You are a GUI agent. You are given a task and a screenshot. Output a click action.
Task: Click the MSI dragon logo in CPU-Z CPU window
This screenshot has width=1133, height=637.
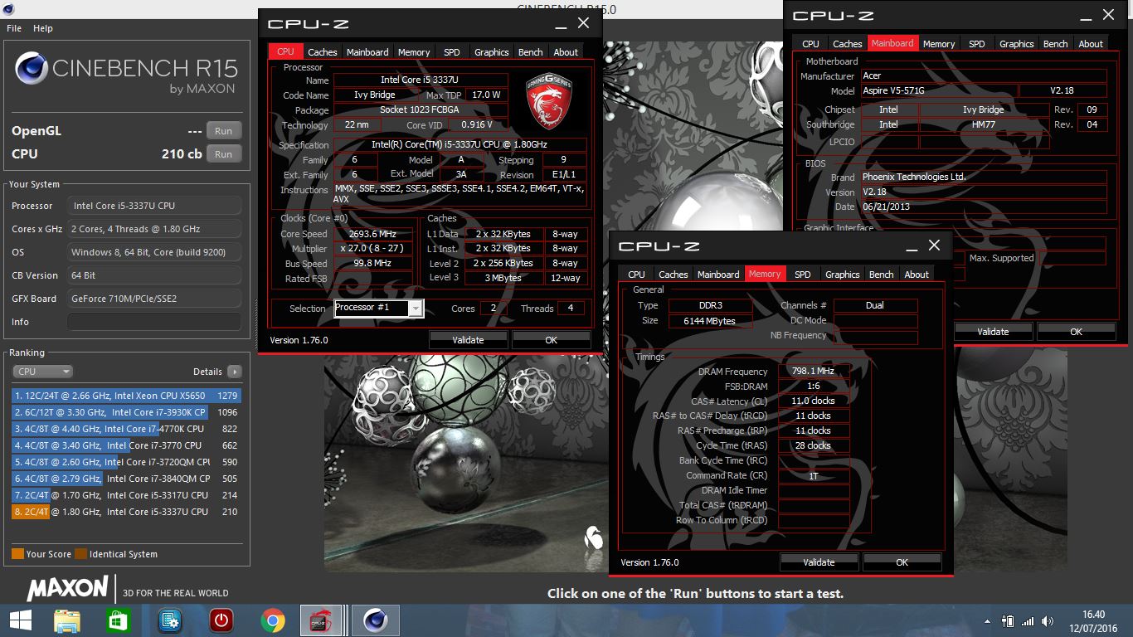pos(550,101)
